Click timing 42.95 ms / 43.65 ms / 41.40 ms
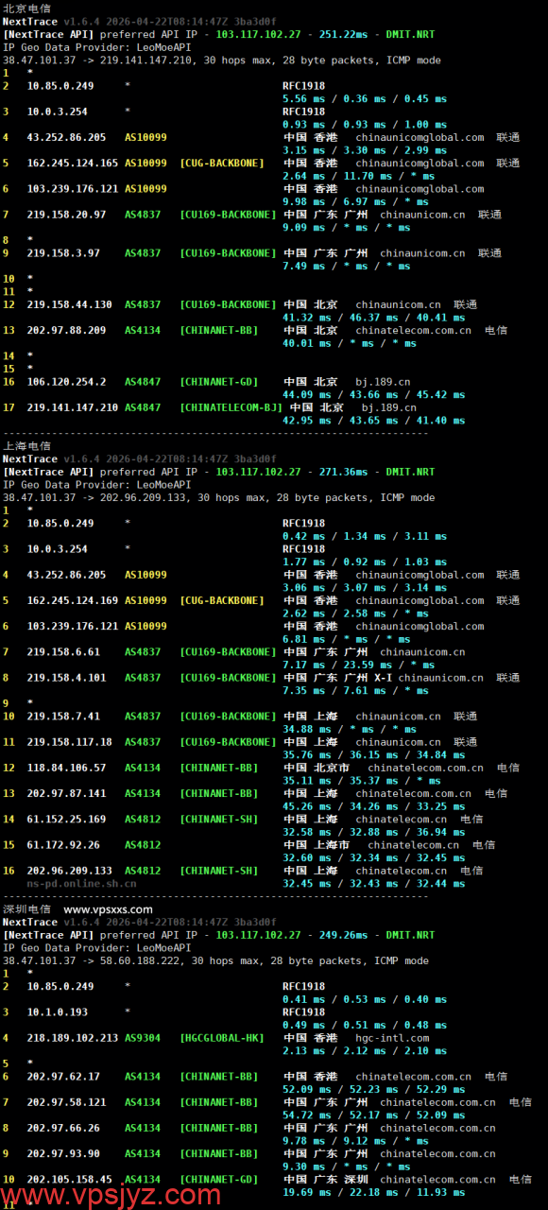This screenshot has height=1210, width=548. 374,420
